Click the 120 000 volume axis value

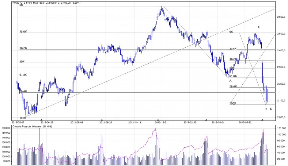281,129
